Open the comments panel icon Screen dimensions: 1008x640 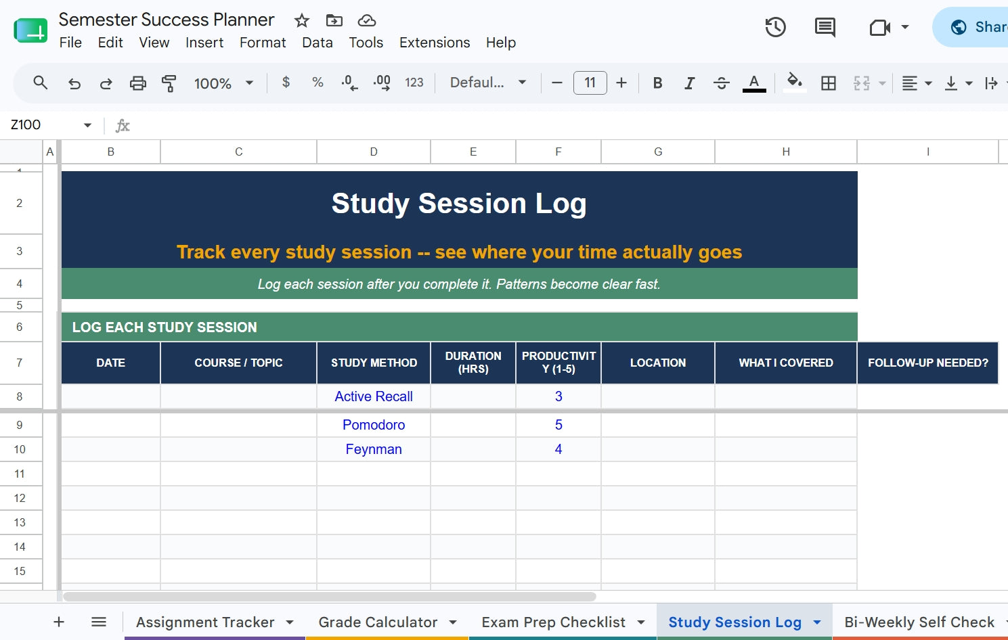coord(825,27)
